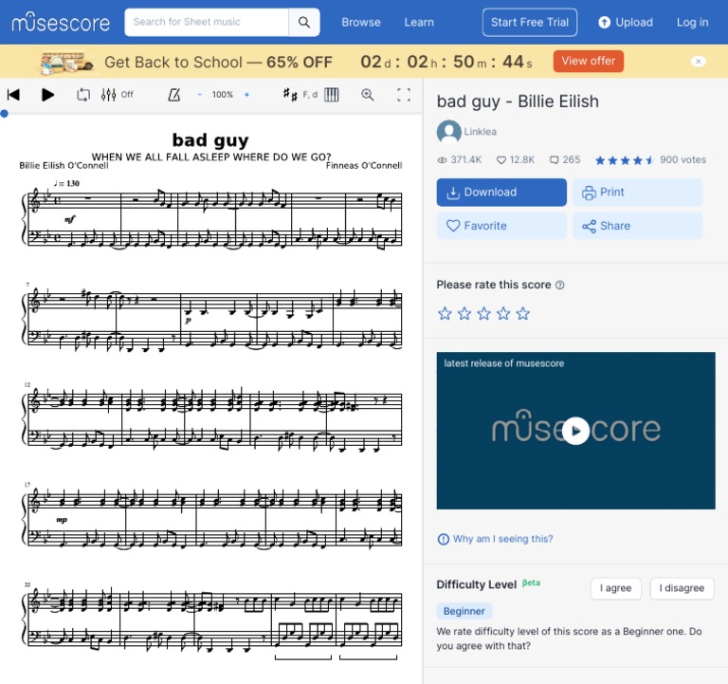
Task: Rate the score three stars
Action: point(483,314)
